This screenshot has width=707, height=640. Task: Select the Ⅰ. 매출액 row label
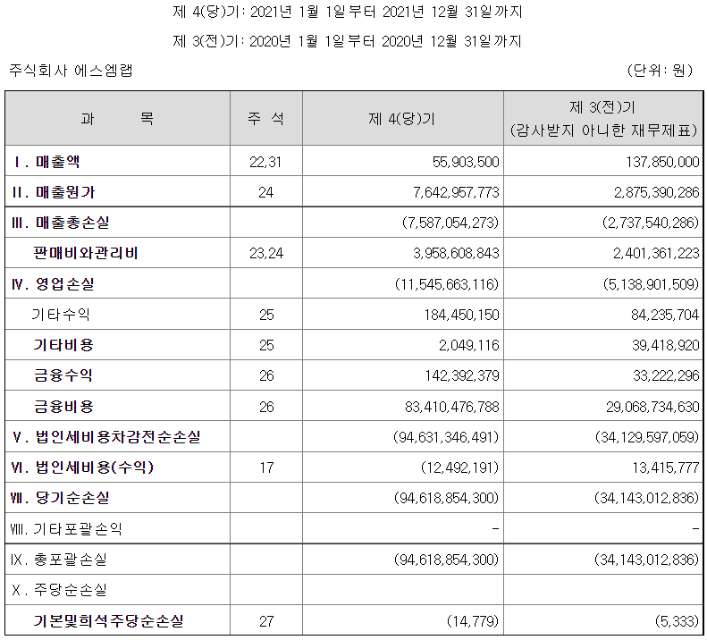point(46,162)
